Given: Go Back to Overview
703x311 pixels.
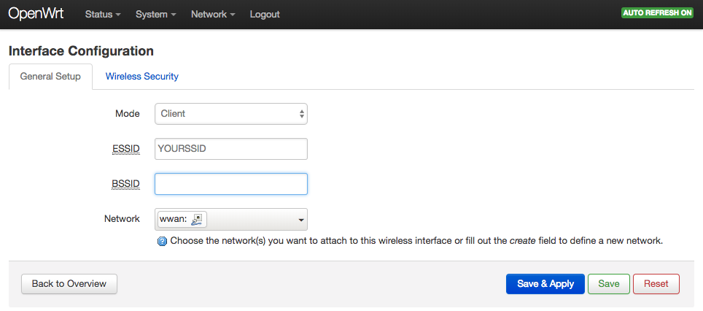Looking at the screenshot, I should point(69,284).
